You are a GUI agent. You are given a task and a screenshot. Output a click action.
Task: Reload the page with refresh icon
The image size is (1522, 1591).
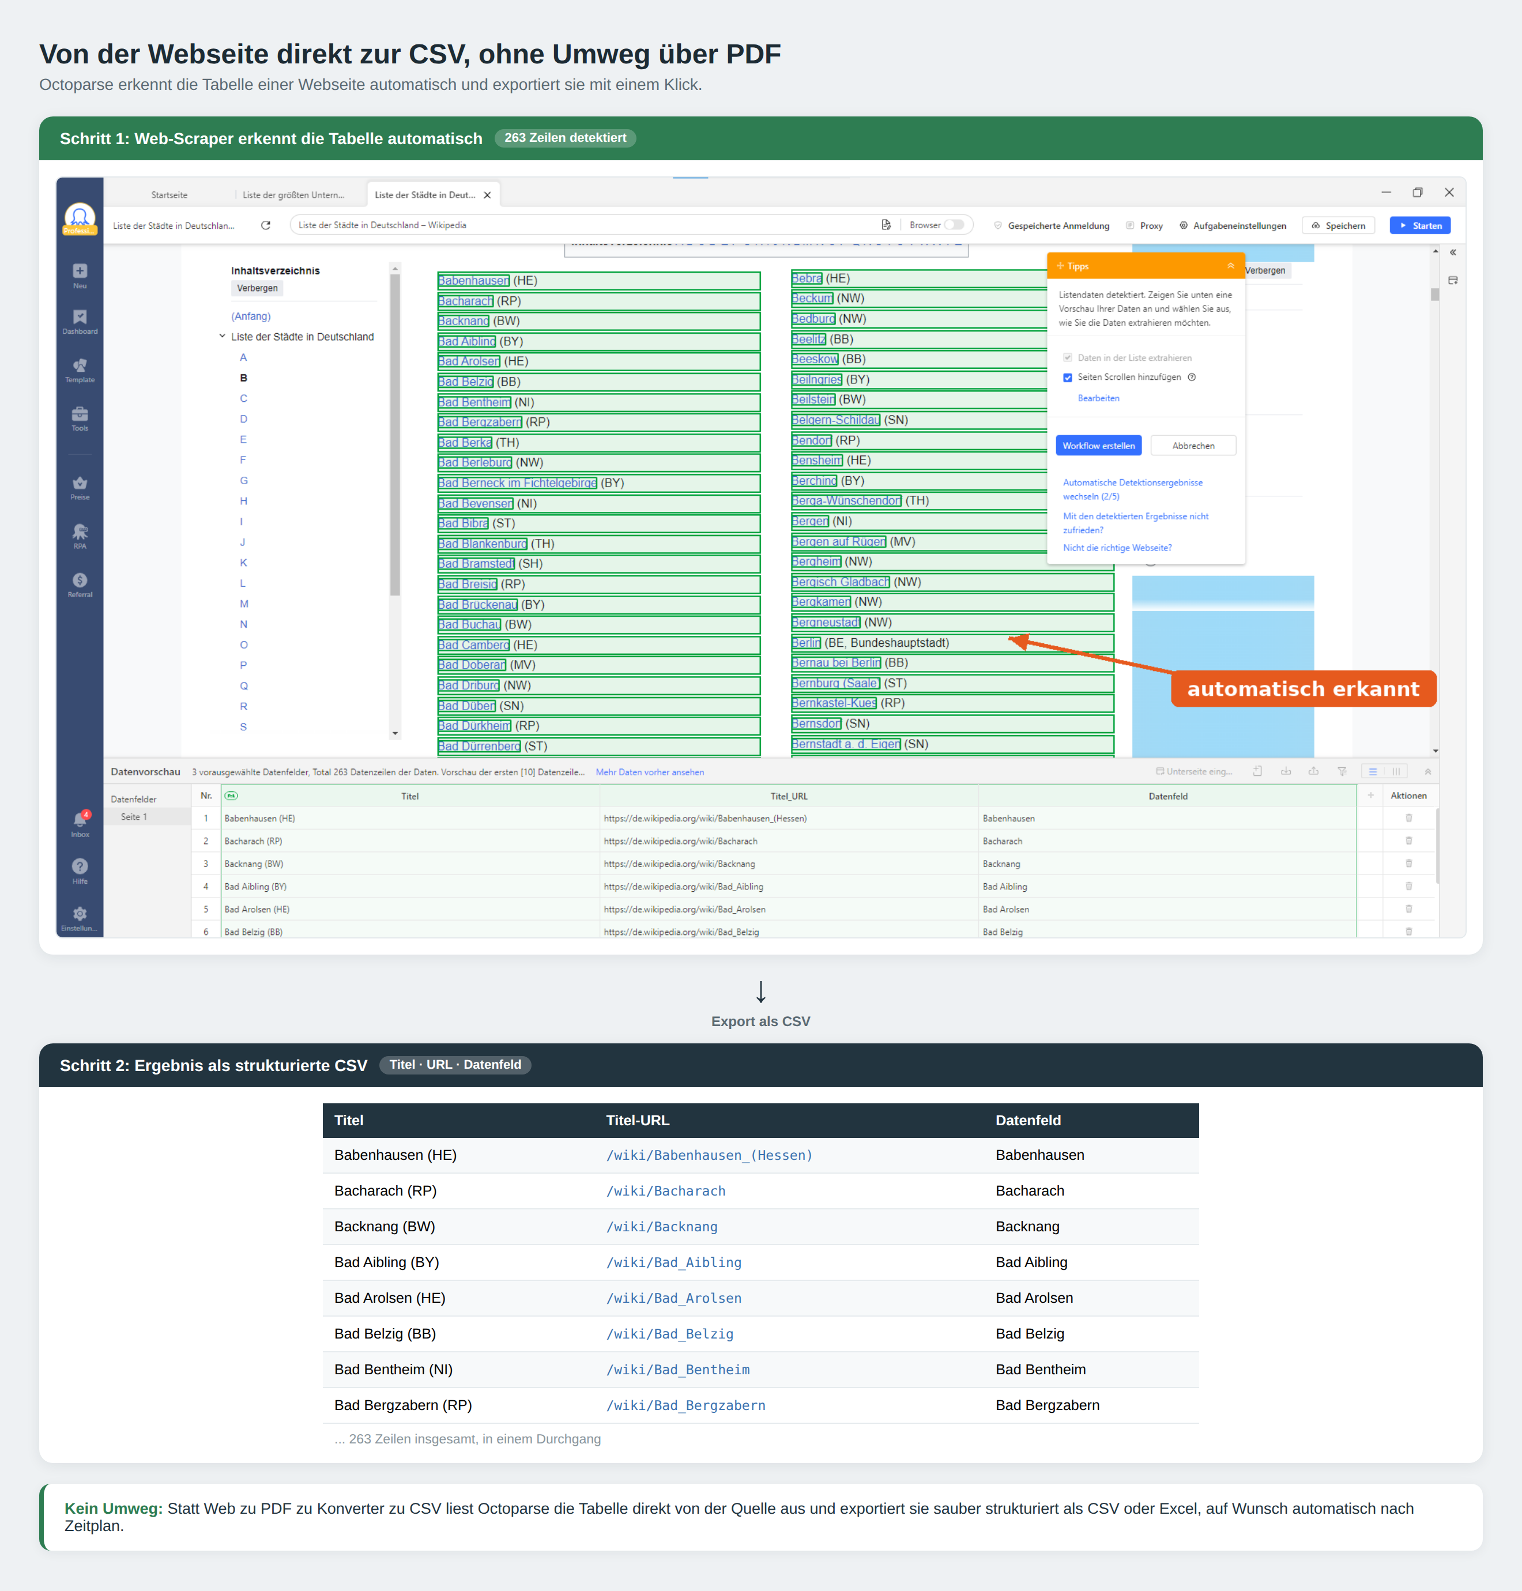265,225
